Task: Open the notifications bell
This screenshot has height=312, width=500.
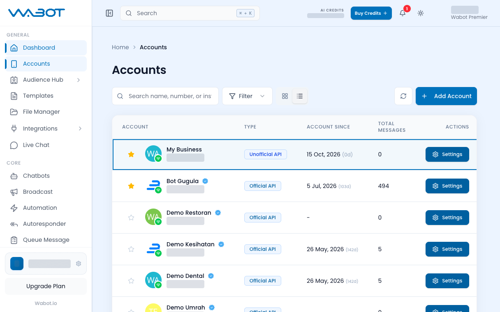Action: point(403,13)
